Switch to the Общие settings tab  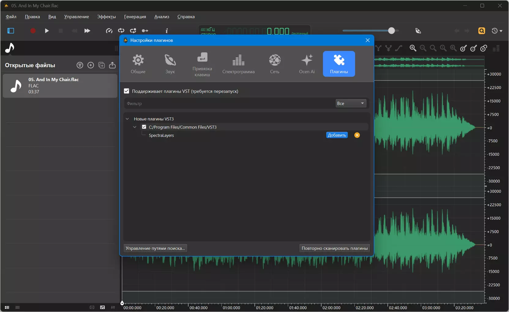[x=138, y=64]
